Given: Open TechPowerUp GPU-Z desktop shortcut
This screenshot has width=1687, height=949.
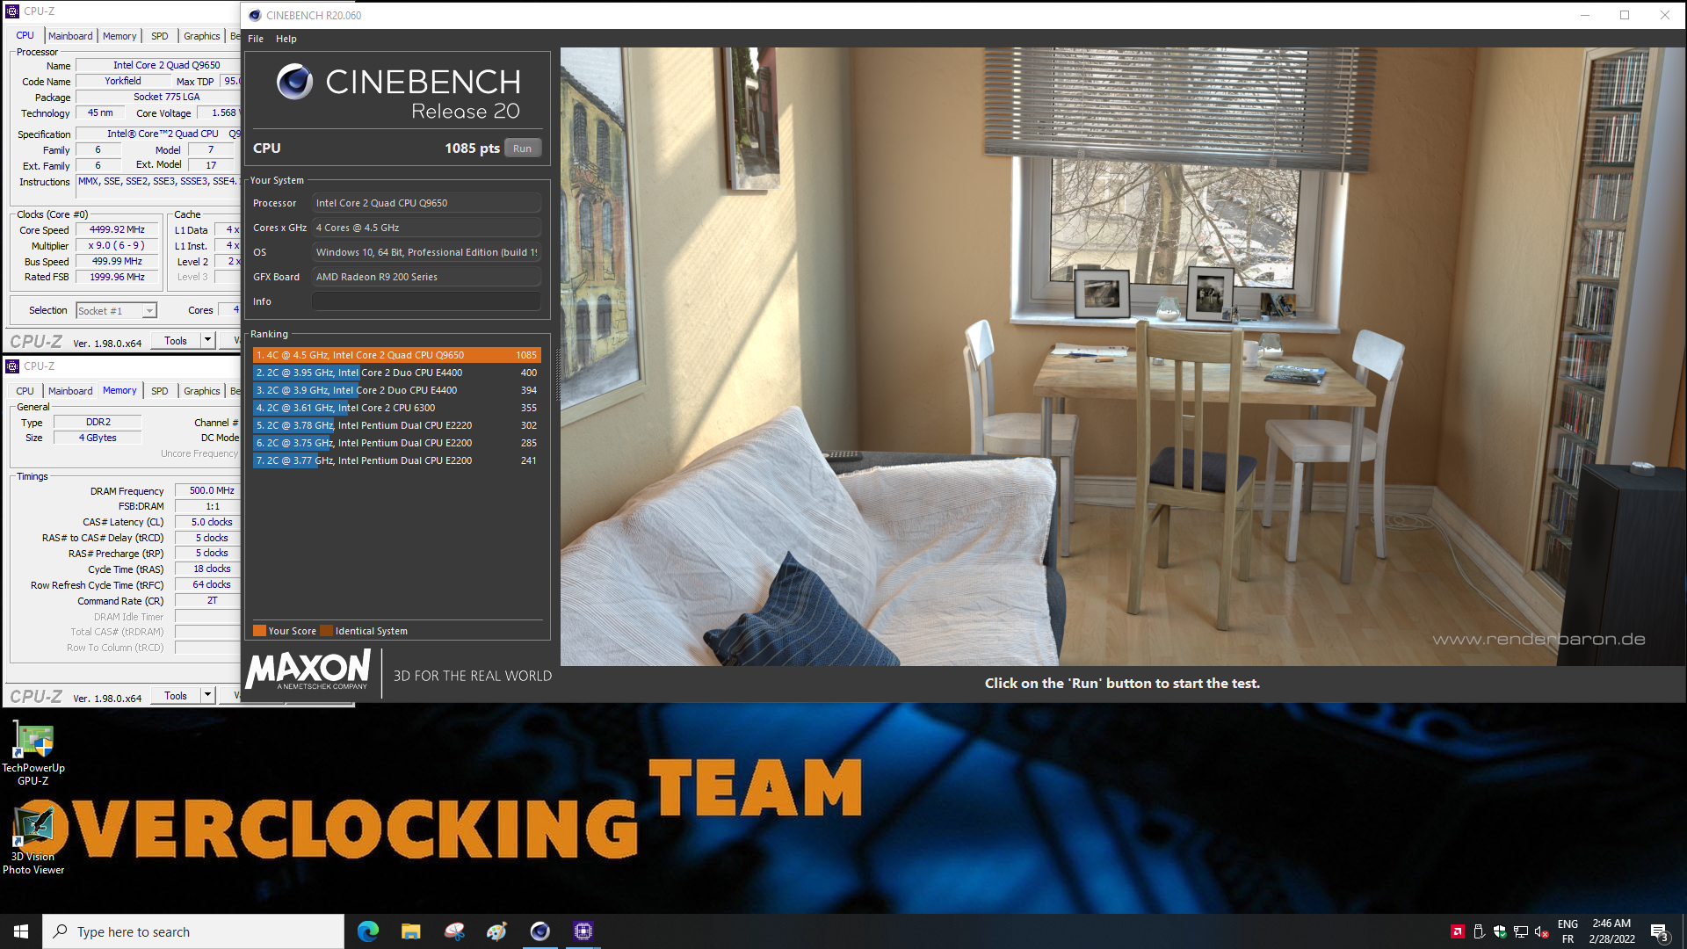Looking at the screenshot, I should click(x=33, y=753).
